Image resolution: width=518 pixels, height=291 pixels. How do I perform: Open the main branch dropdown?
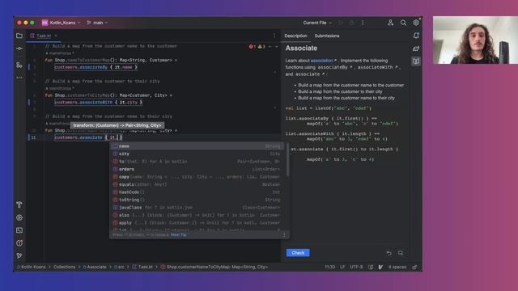[x=97, y=23]
